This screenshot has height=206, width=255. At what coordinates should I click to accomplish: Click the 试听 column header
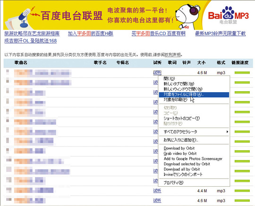[x=157, y=63]
